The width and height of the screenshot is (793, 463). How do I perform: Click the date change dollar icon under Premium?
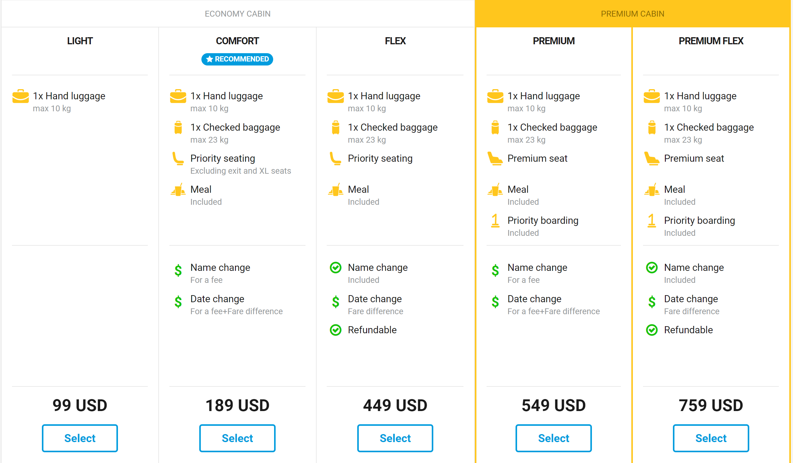pos(495,302)
